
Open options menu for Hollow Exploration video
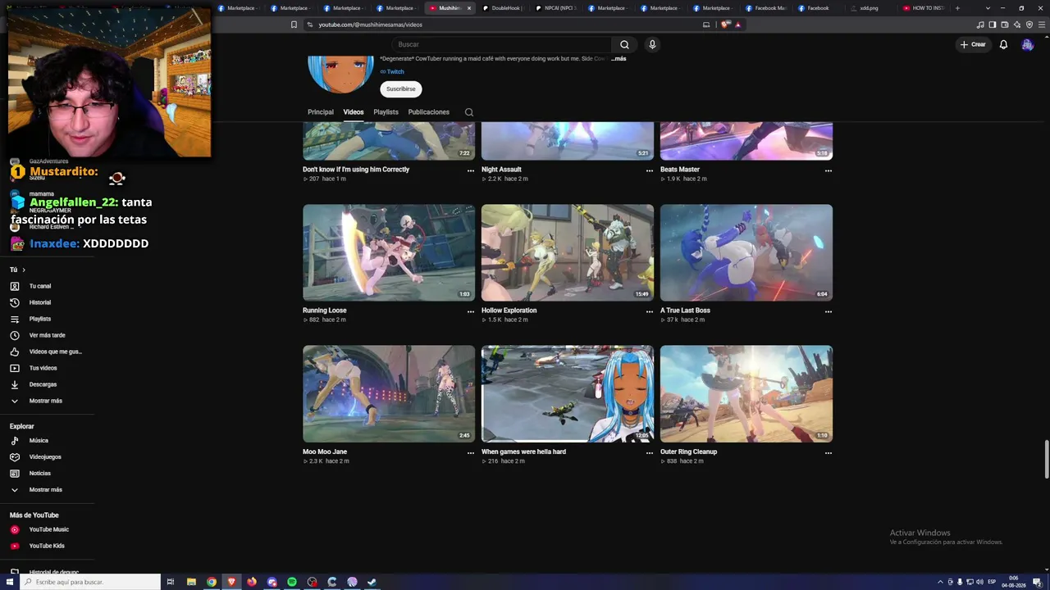coord(650,311)
